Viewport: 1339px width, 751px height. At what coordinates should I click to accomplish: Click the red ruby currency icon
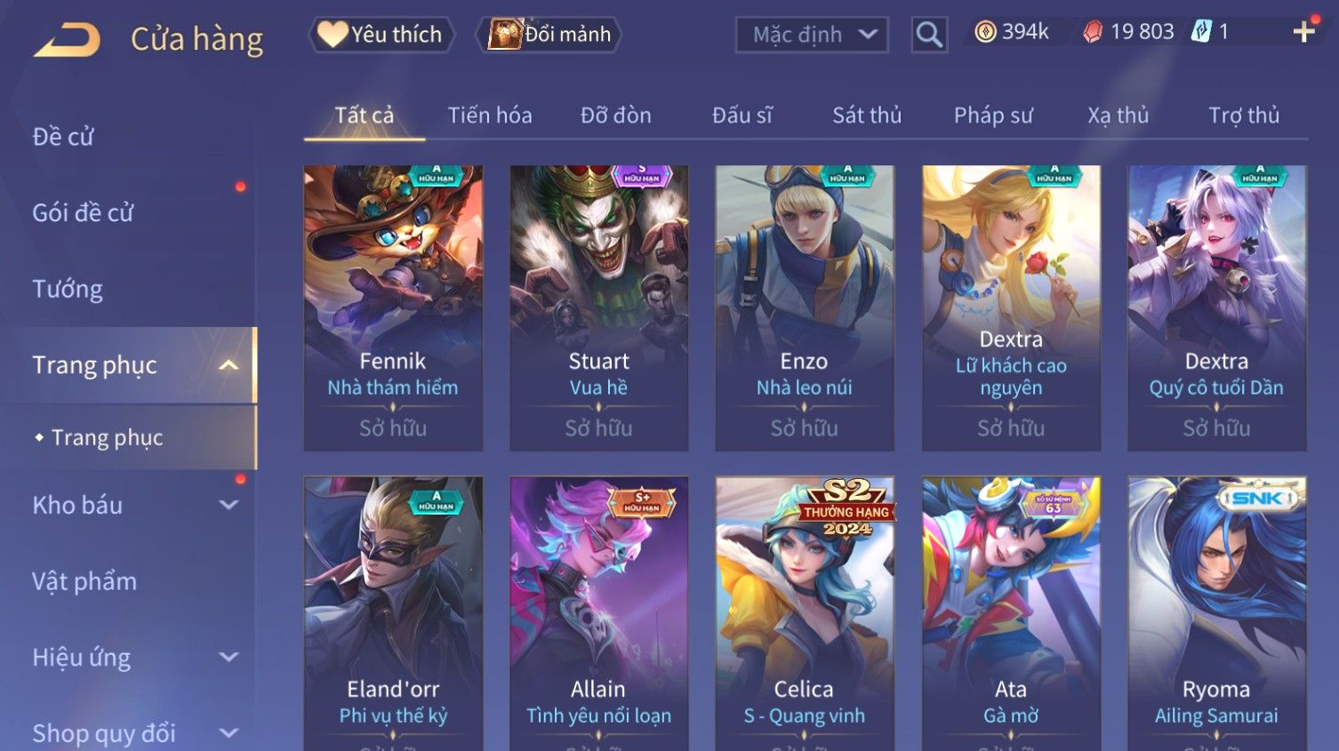click(x=1093, y=32)
